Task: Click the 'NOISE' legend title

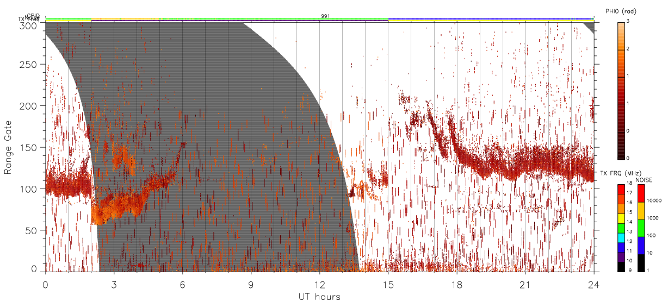Action: [645, 180]
